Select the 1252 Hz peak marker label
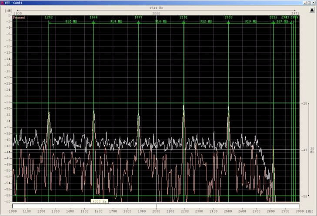This screenshot has width=317, height=216. click(x=49, y=17)
